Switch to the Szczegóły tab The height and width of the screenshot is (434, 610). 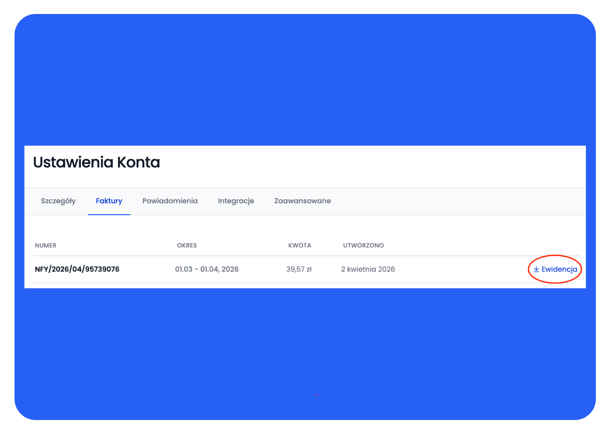58,201
